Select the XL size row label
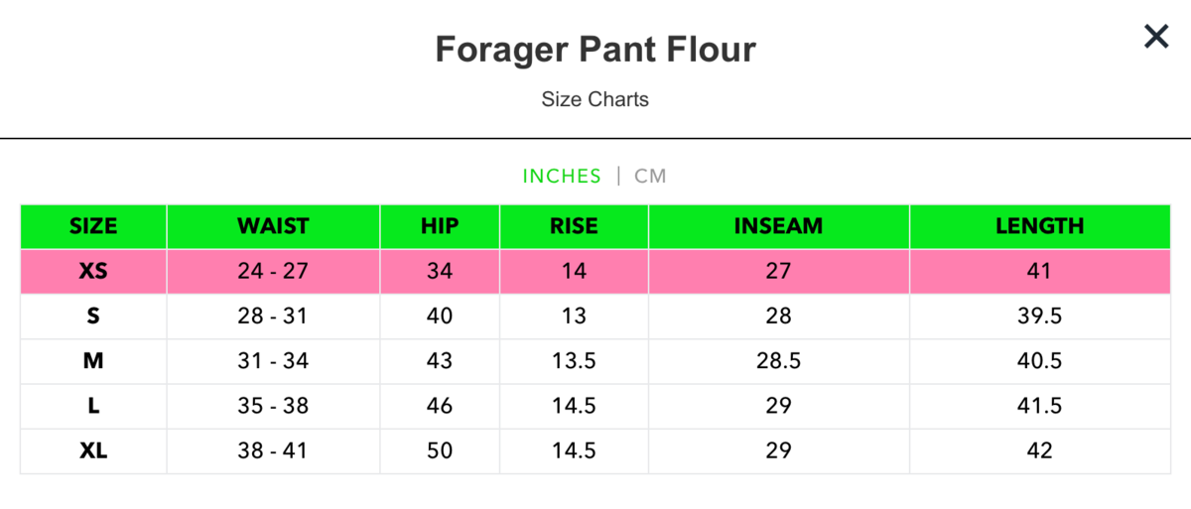The width and height of the screenshot is (1191, 509). (93, 450)
